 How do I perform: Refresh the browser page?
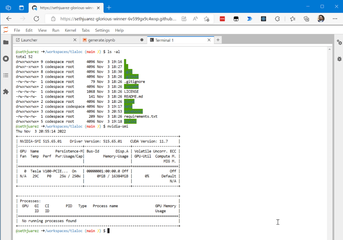(36, 19)
